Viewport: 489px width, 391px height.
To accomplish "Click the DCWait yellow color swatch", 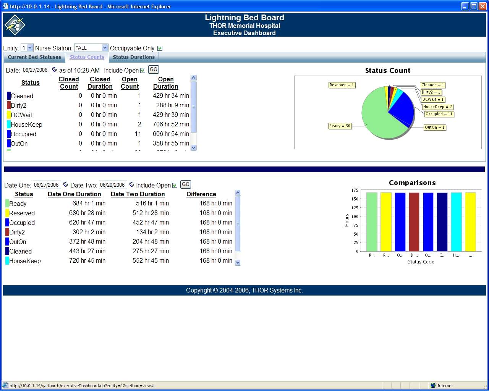I will point(9,115).
